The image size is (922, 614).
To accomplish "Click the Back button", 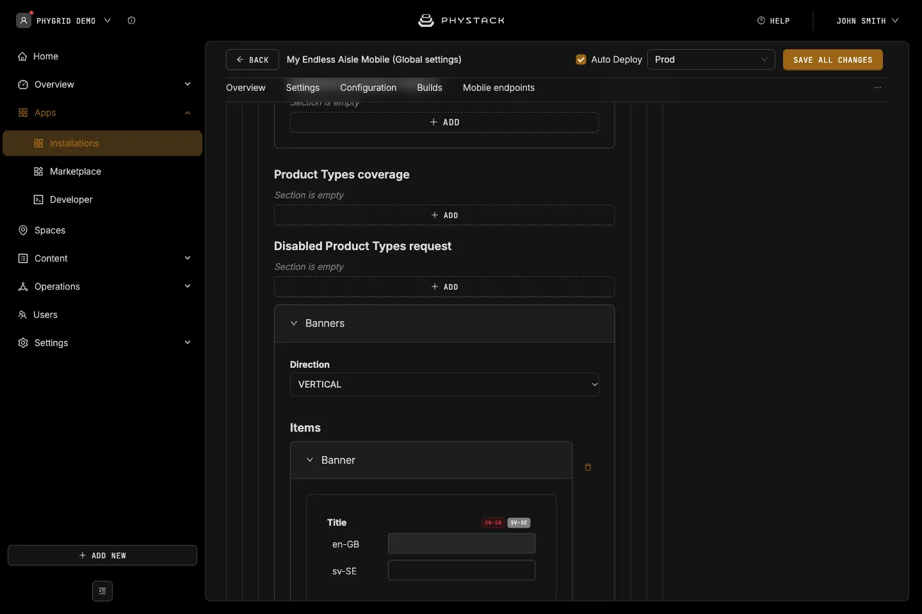I will point(252,59).
